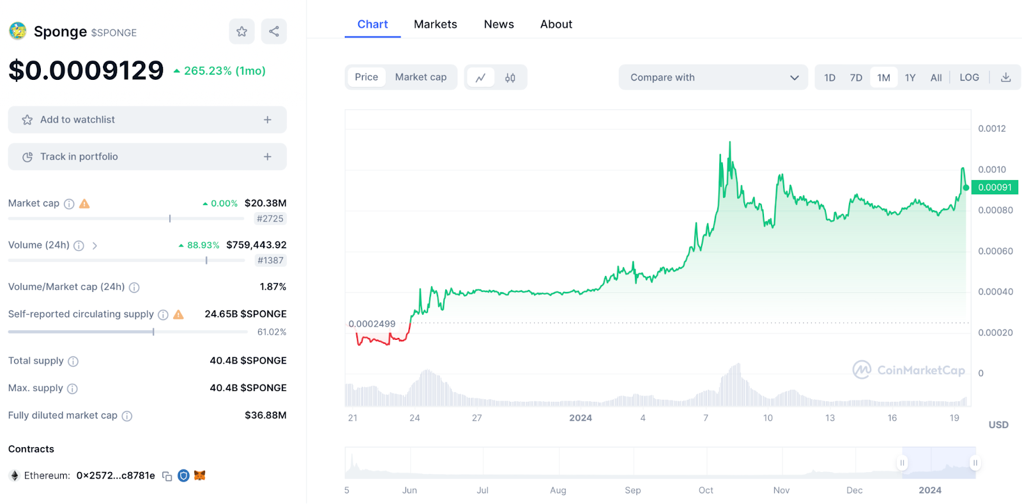Open the News tab
This screenshot has height=504, width=1022.
pyautogui.click(x=499, y=24)
